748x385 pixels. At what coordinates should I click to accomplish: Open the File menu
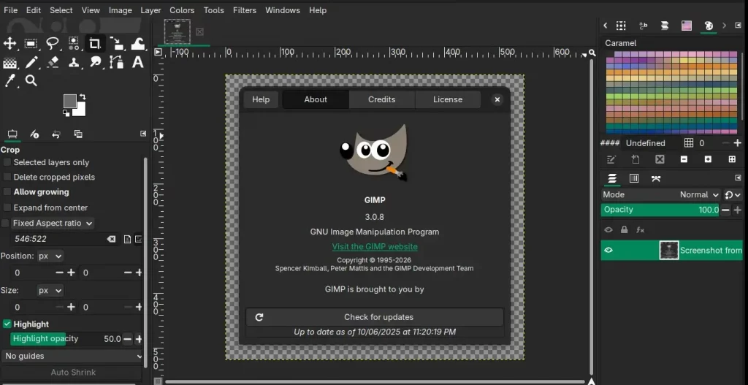pos(10,10)
